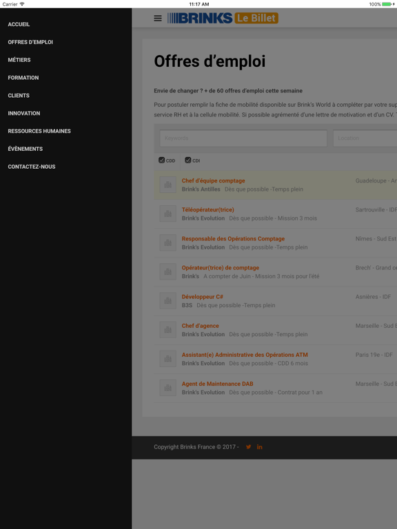Screen dimensions: 397x529
Task: Click the Nîmes - Sud Est location text
Action: click(376, 239)
